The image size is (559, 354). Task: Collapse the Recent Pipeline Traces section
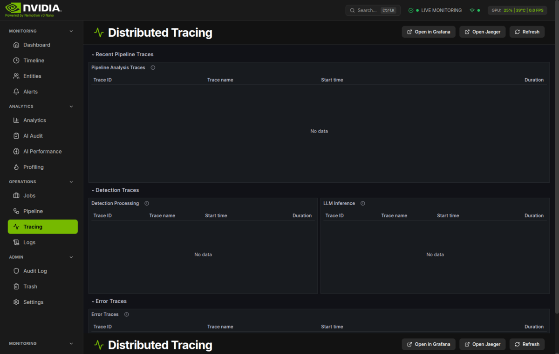(93, 54)
